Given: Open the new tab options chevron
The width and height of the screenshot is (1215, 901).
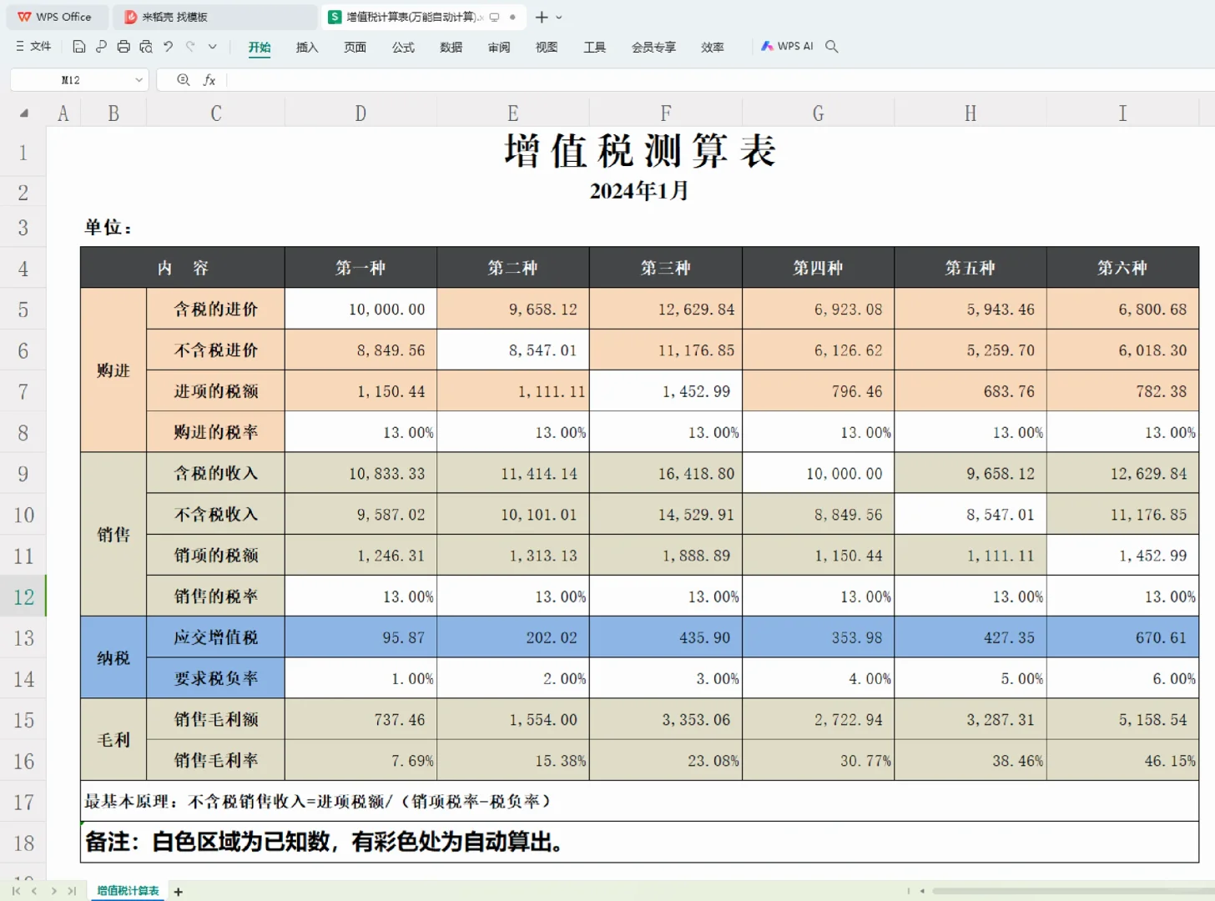Looking at the screenshot, I should pyautogui.click(x=557, y=17).
